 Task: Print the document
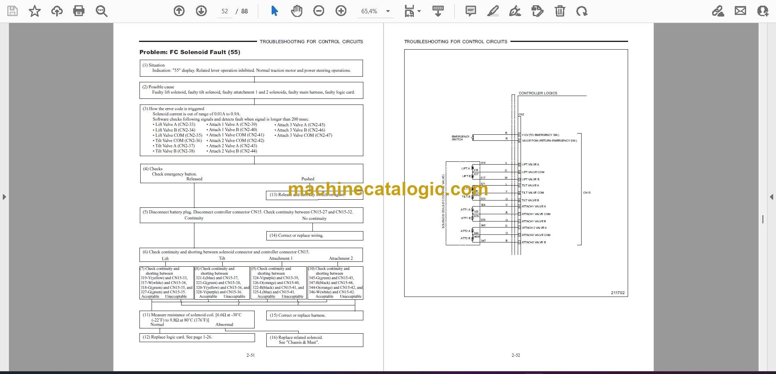(x=79, y=11)
